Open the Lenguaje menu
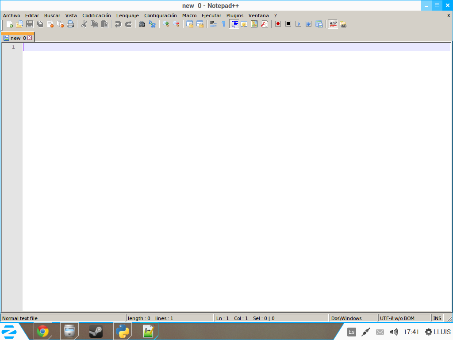 (127, 15)
